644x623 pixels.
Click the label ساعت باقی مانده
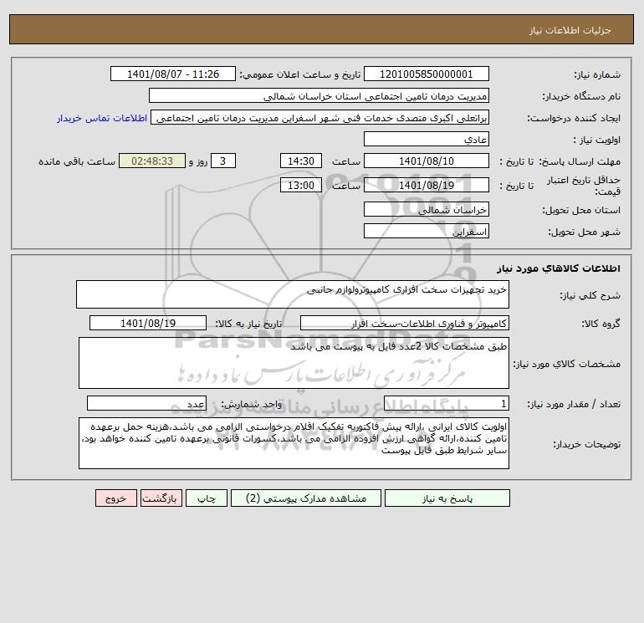pyautogui.click(x=77, y=161)
